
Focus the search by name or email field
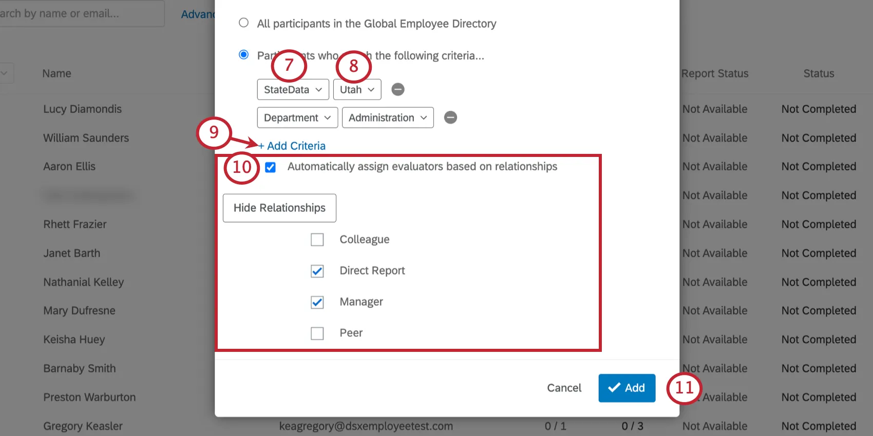(82, 13)
